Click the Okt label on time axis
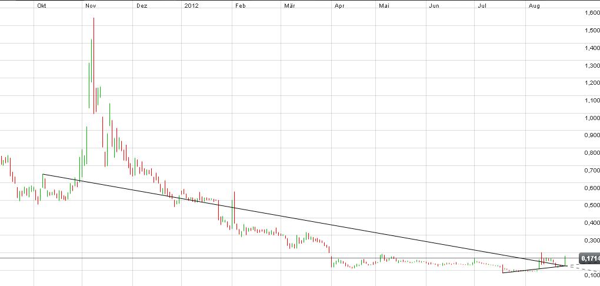The image size is (600, 286). (42, 5)
